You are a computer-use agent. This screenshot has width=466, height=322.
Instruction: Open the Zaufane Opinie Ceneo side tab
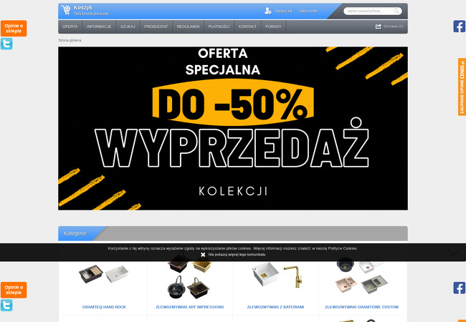pos(462,87)
